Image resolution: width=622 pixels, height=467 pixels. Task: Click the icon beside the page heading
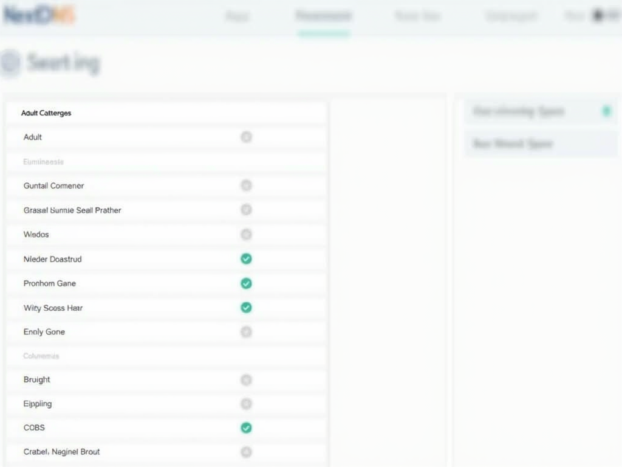point(10,63)
